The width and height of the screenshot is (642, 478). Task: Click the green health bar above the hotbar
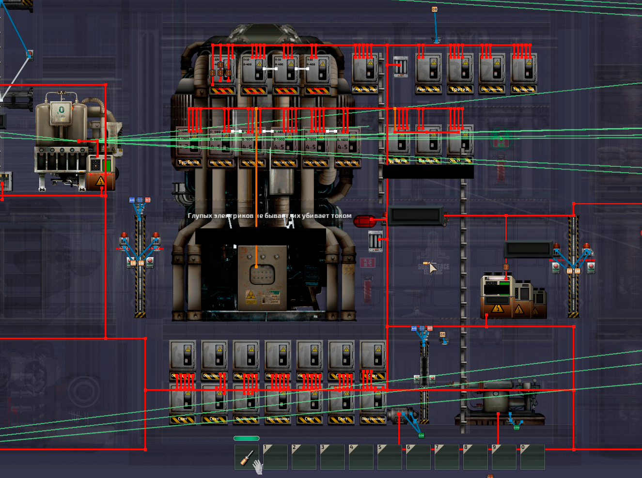click(247, 438)
